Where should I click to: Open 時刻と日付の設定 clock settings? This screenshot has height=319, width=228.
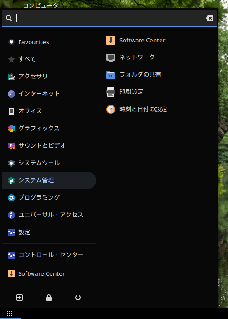tap(136, 109)
